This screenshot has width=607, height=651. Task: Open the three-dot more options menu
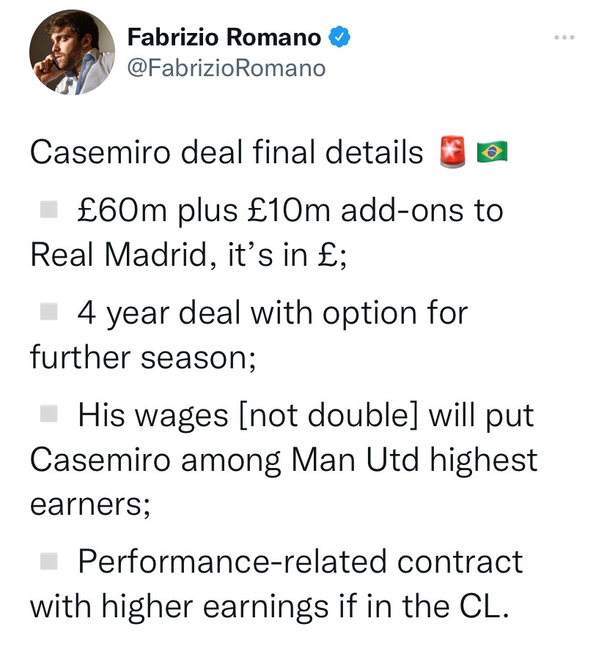pyautogui.click(x=564, y=37)
